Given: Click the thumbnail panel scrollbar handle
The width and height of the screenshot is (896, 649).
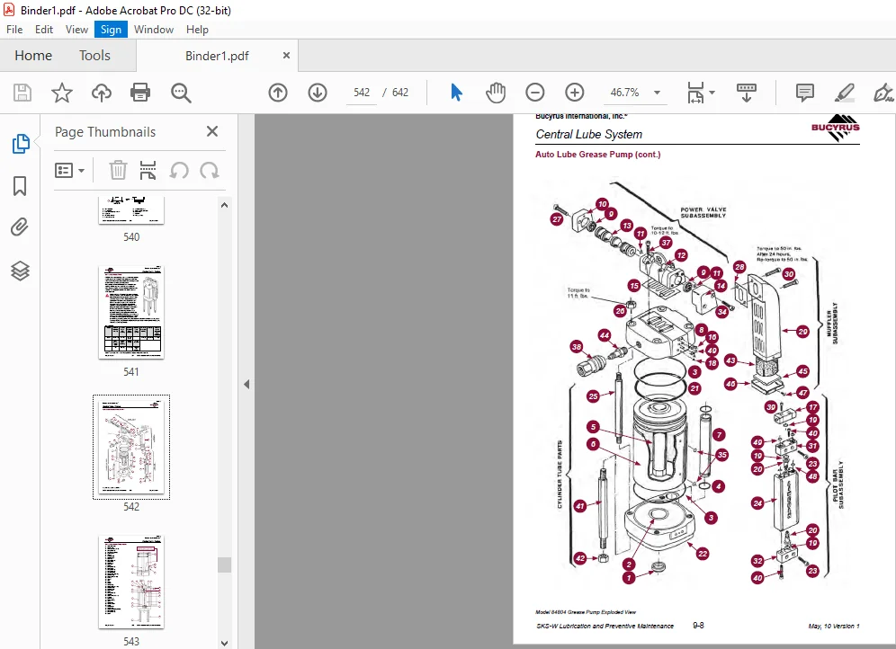Looking at the screenshot, I should pyautogui.click(x=225, y=565).
